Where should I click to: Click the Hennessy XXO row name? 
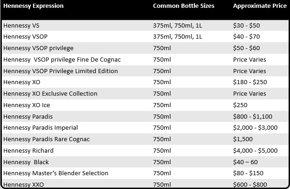coord(23,184)
